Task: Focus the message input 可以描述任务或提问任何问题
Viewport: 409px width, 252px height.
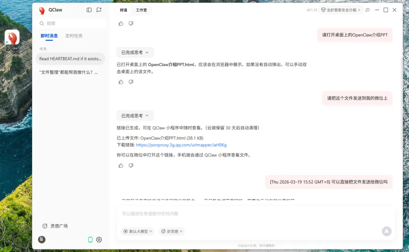Action: pyautogui.click(x=256, y=214)
